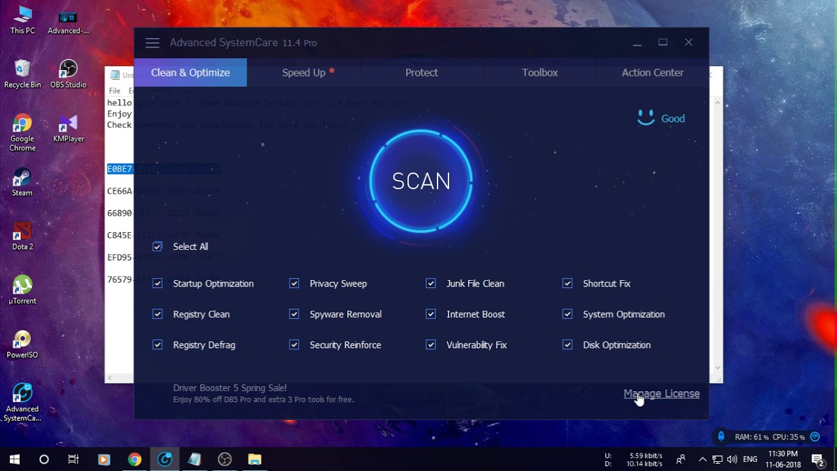This screenshot has width=837, height=471.
Task: Select the Recycle Bin icon
Action: 22,74
